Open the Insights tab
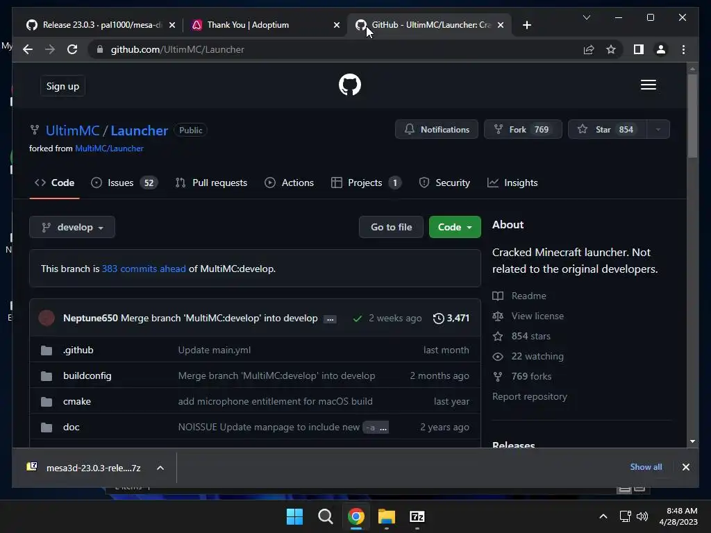The image size is (711, 533). 512,183
